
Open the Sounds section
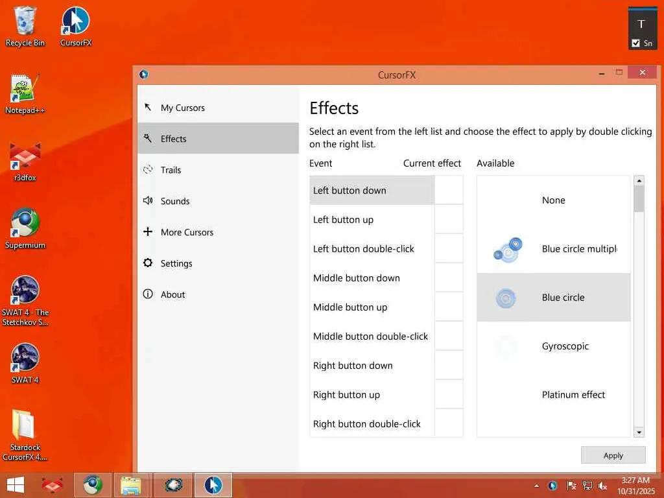[218, 201]
